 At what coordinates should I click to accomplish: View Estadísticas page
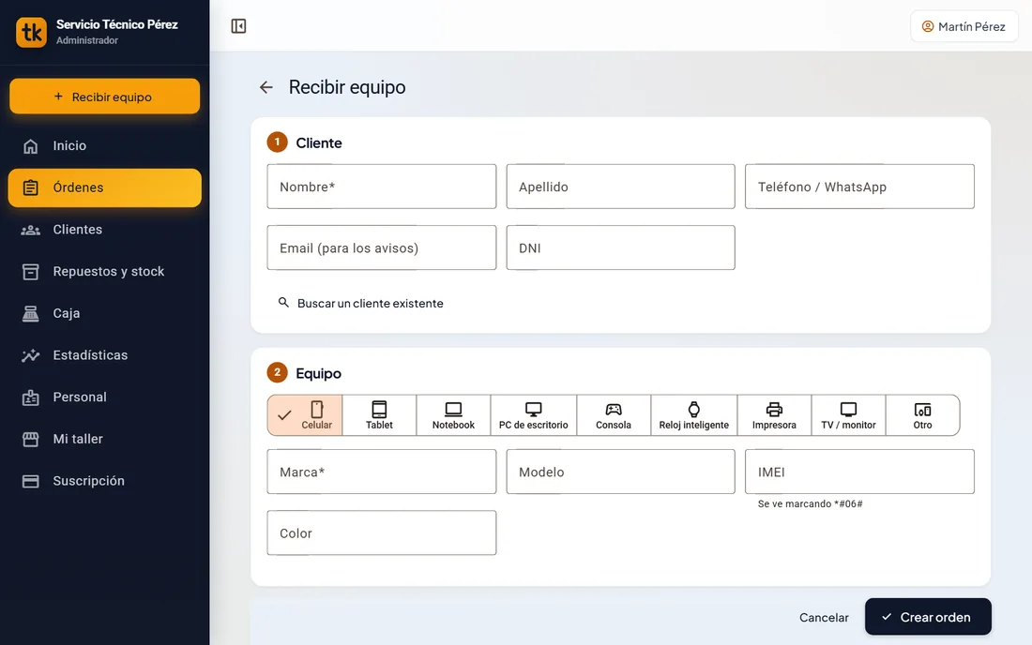tap(105, 355)
